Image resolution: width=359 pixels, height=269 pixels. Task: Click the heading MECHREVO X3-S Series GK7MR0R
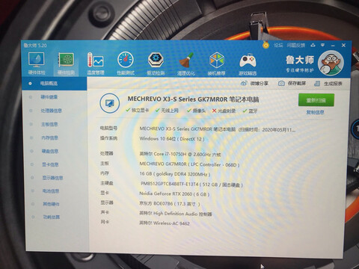(x=193, y=99)
